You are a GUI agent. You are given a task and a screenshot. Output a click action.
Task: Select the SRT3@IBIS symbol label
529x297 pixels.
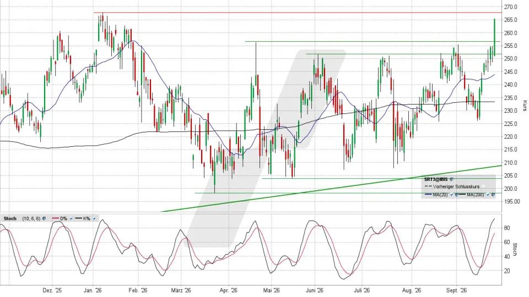pyautogui.click(x=436, y=179)
